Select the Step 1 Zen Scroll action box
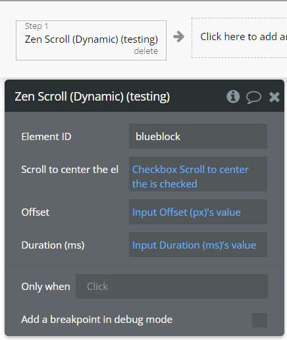This screenshot has width=287, height=340. (91, 40)
